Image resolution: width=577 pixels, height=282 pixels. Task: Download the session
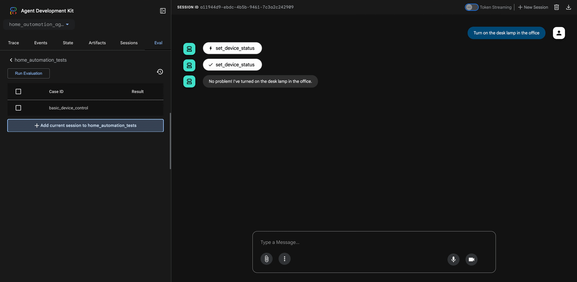coord(569,7)
